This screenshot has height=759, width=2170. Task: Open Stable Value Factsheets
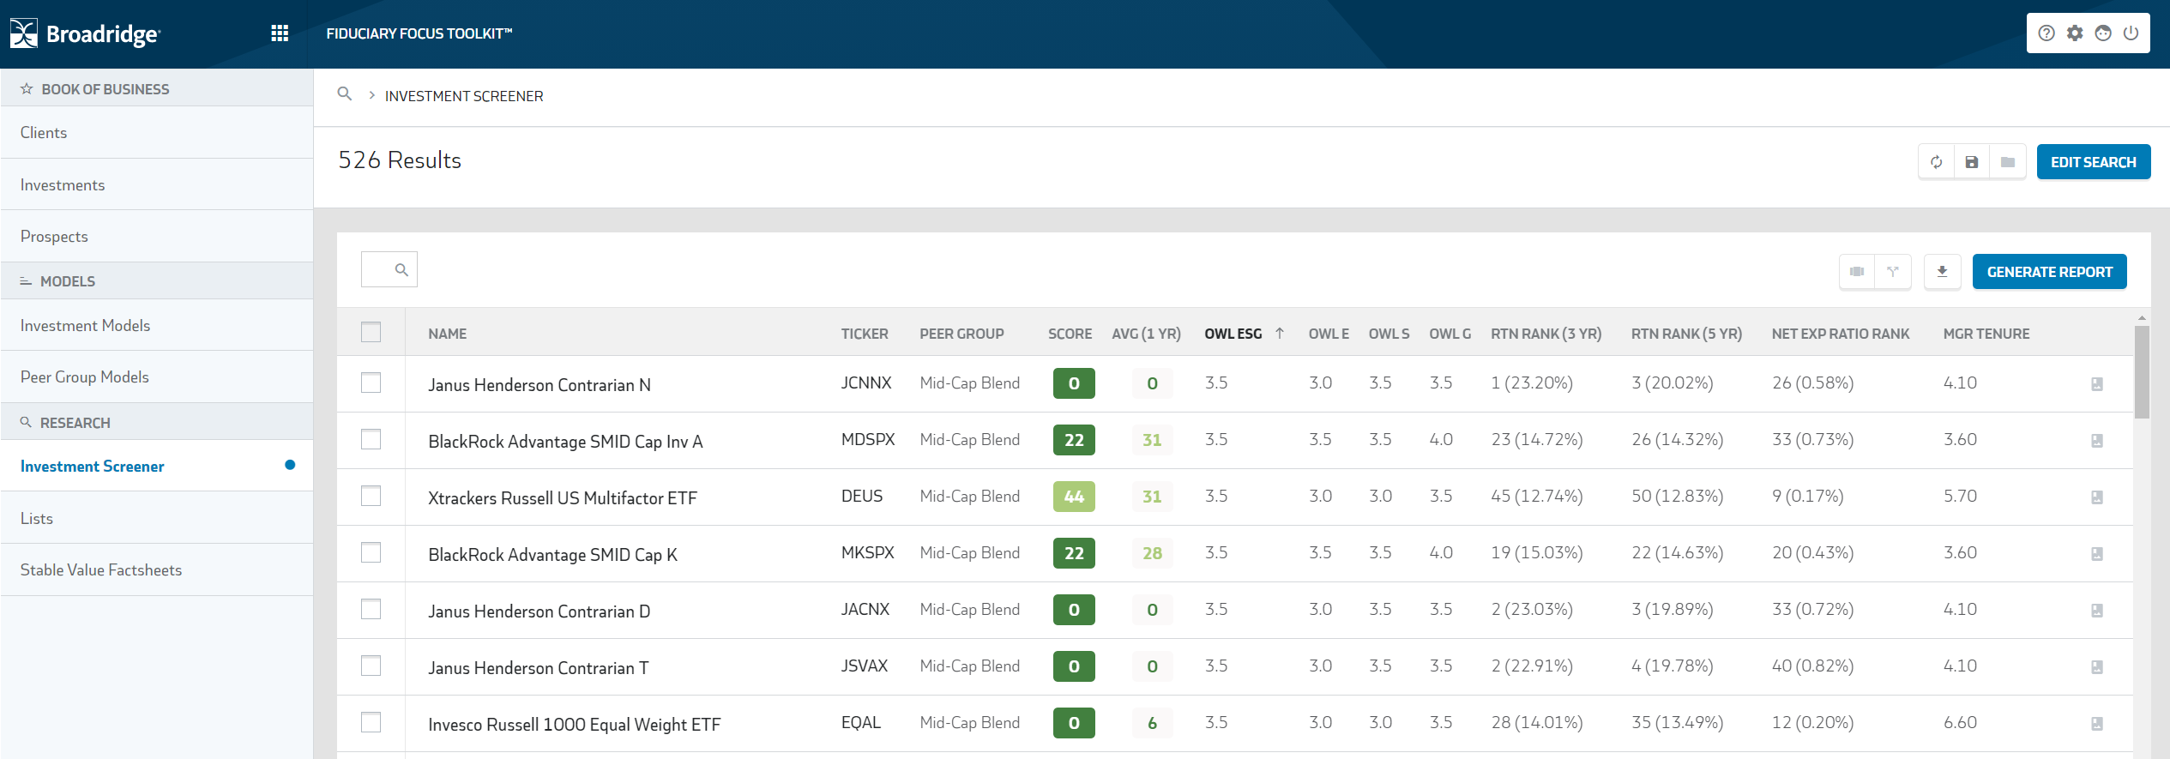157,570
